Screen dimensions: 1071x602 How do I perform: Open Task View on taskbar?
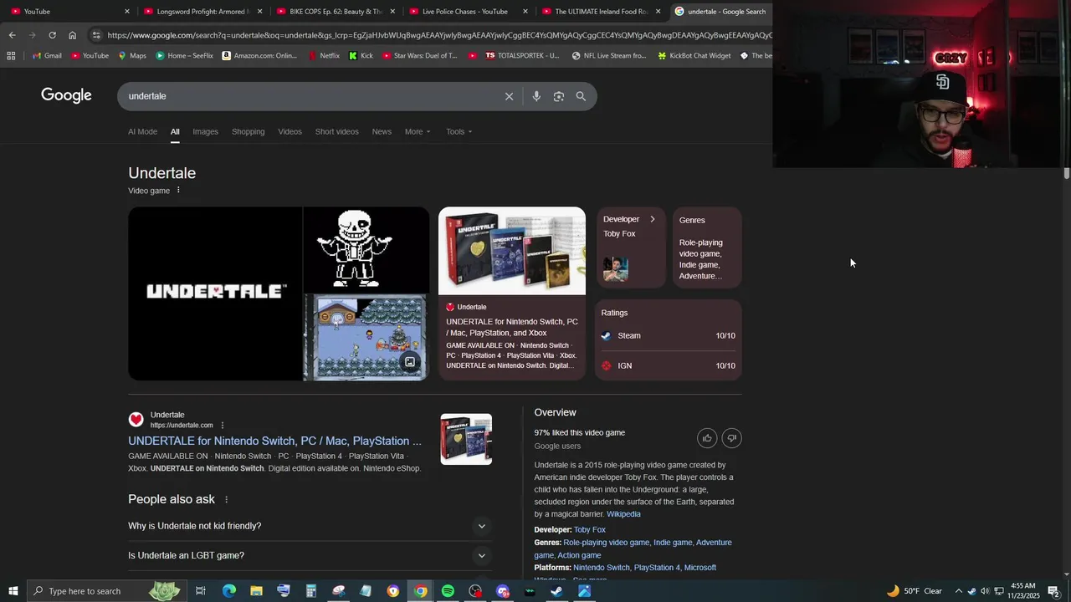(x=201, y=591)
